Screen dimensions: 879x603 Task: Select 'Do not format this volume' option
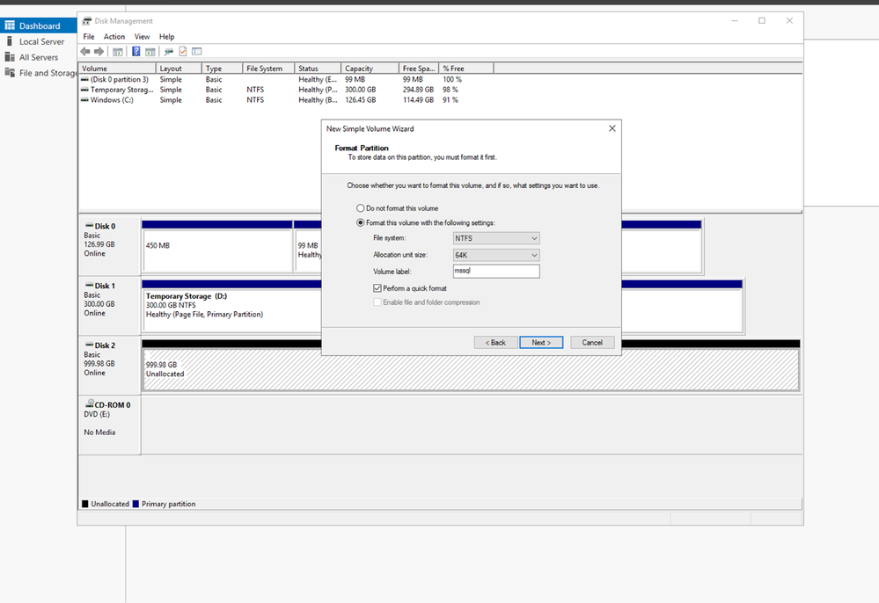click(360, 208)
